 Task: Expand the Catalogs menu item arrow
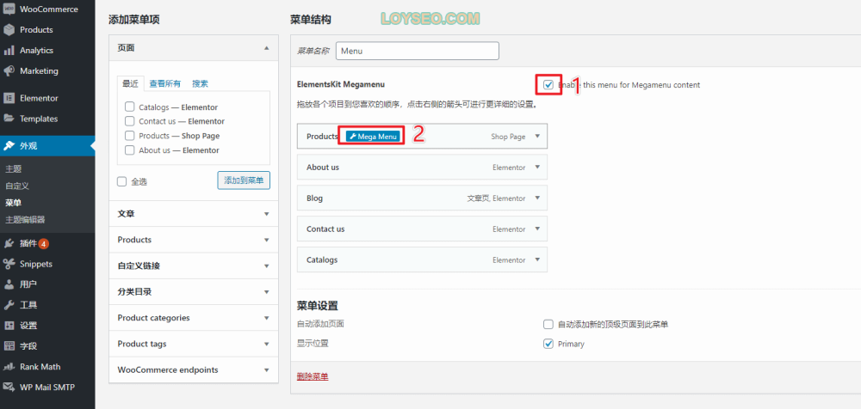click(537, 259)
